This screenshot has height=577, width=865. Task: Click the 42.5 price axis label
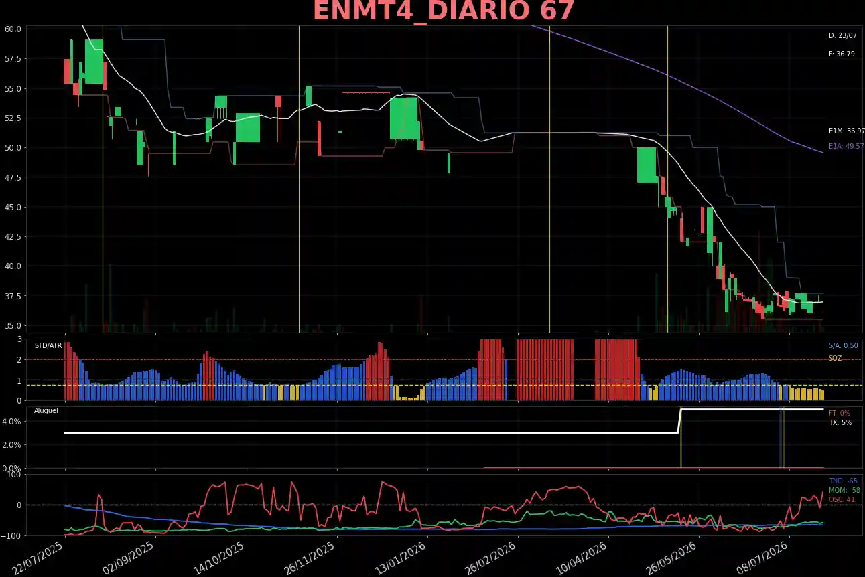[13, 237]
